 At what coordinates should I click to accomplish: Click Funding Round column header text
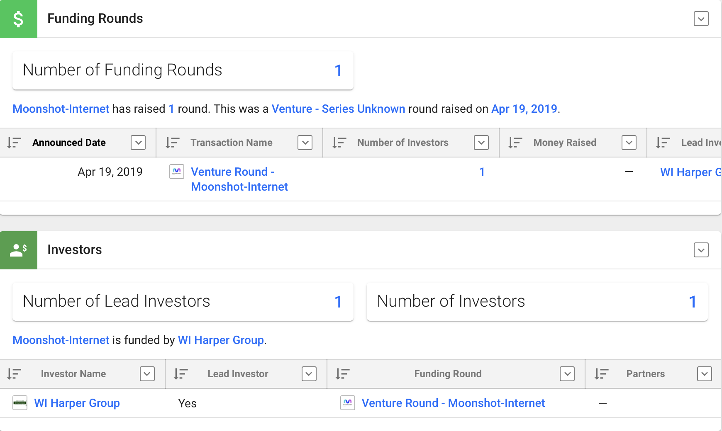click(448, 374)
